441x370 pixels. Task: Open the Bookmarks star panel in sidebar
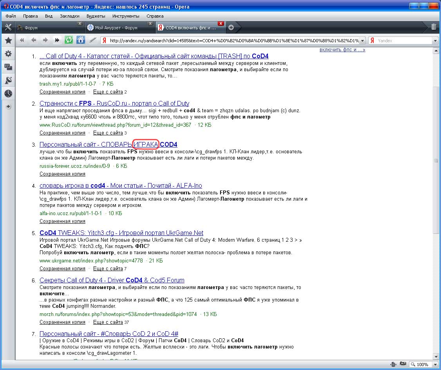click(8, 40)
